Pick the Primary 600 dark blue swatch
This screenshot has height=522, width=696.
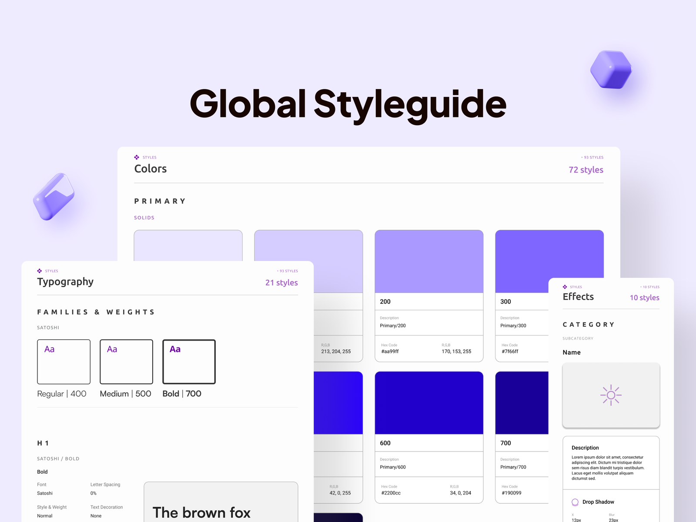[x=429, y=403]
